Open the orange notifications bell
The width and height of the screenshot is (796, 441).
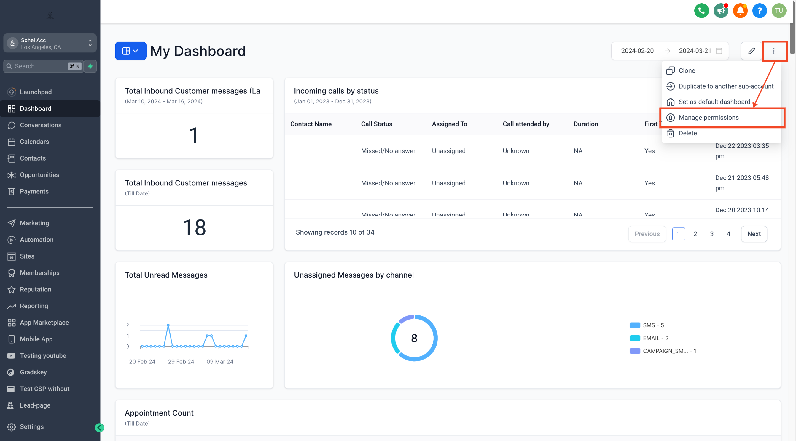(x=740, y=11)
